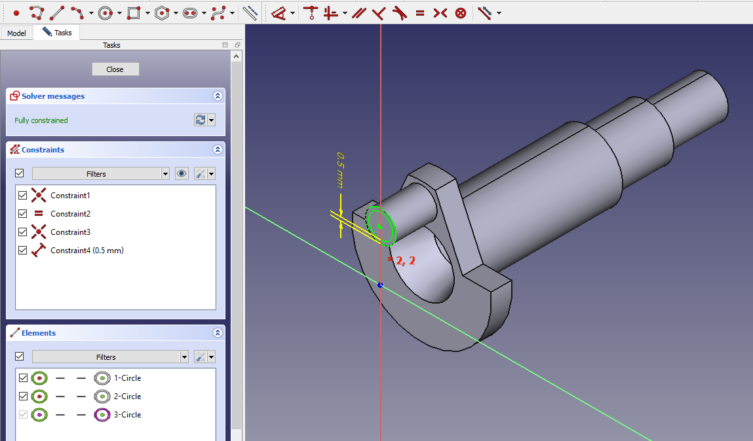The height and width of the screenshot is (441, 753).
Task: Uncheck the Constraint1 checkbox
Action: click(23, 196)
